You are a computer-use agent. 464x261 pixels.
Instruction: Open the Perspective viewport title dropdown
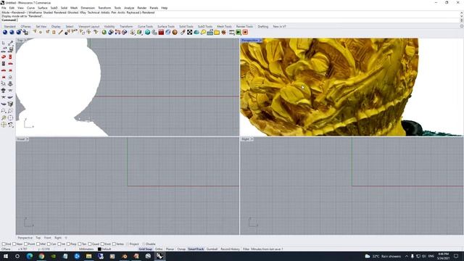pyautogui.click(x=260, y=41)
